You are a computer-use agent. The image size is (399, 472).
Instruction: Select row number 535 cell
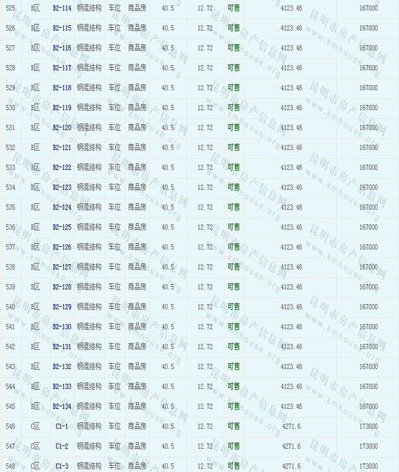pos(10,207)
